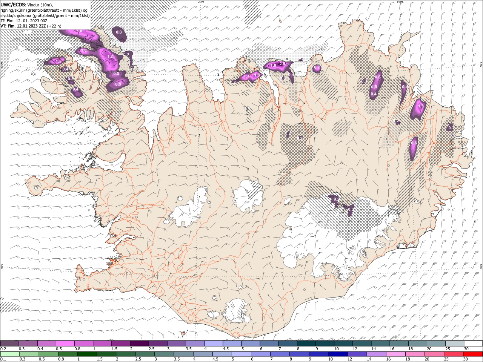Click the darkest green bottom-row swatch at 1
483x362 pixels.
pyautogui.click(x=86, y=354)
